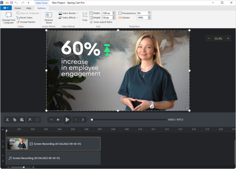The width and height of the screenshot is (236, 169).
Task: Zoom out the preview with minus button
Action: click(x=209, y=38)
